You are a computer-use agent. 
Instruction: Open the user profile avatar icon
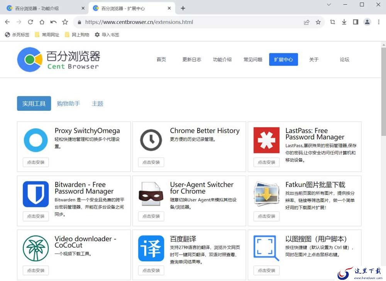coord(367,22)
